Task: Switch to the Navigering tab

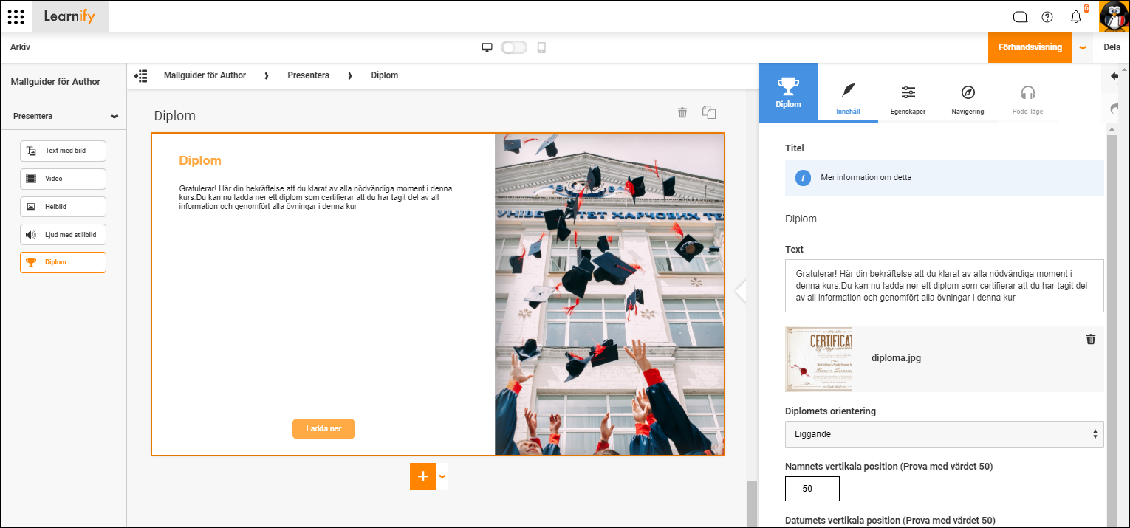Action: pyautogui.click(x=968, y=100)
